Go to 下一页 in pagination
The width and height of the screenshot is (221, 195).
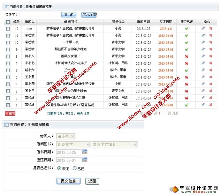(x=166, y=113)
